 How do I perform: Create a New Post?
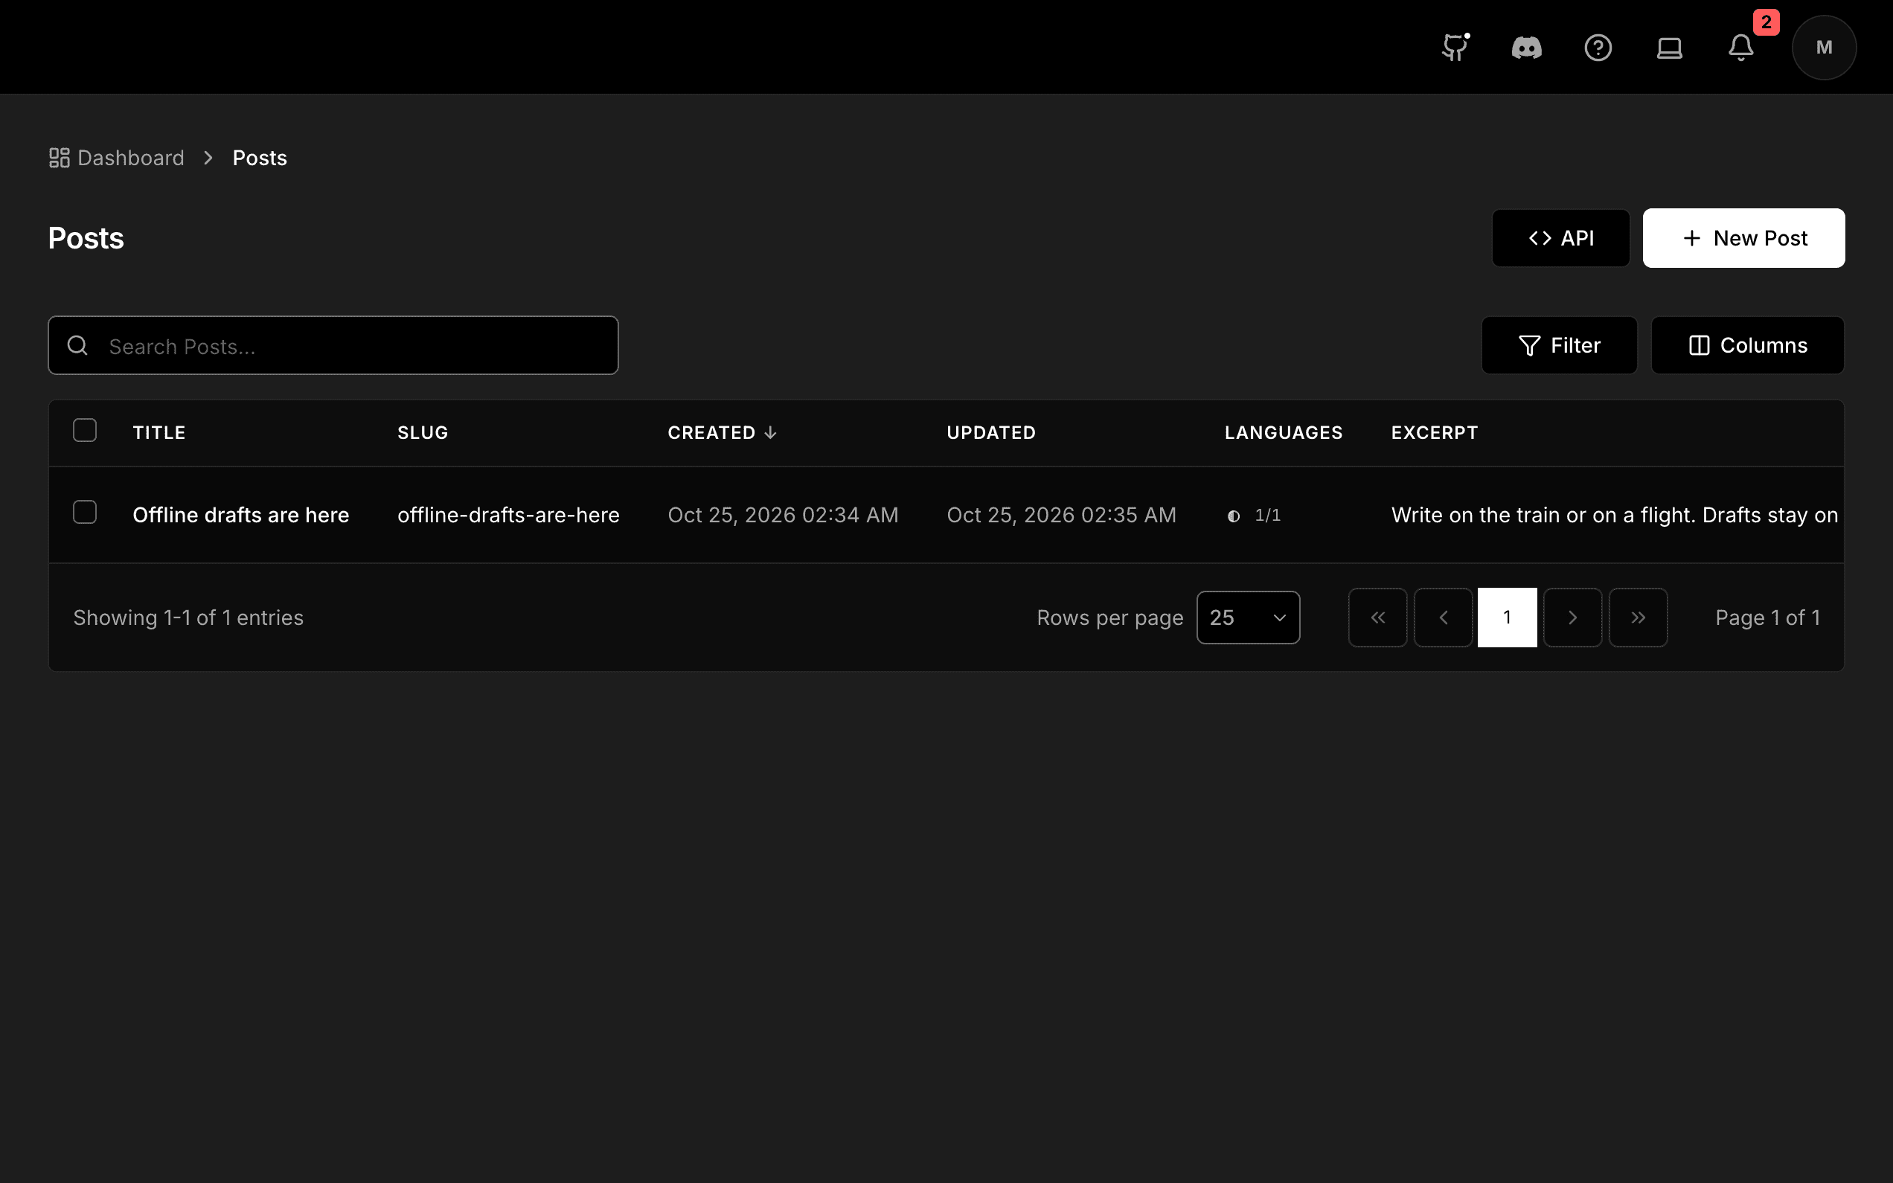click(1743, 238)
